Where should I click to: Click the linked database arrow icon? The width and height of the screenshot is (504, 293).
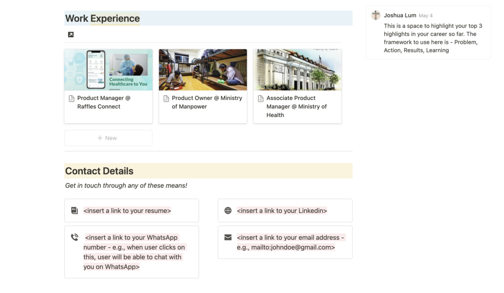click(71, 35)
